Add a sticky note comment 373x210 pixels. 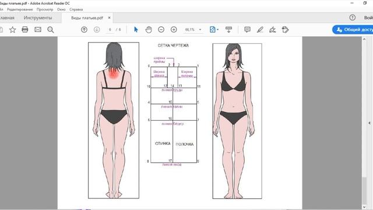coord(247,30)
